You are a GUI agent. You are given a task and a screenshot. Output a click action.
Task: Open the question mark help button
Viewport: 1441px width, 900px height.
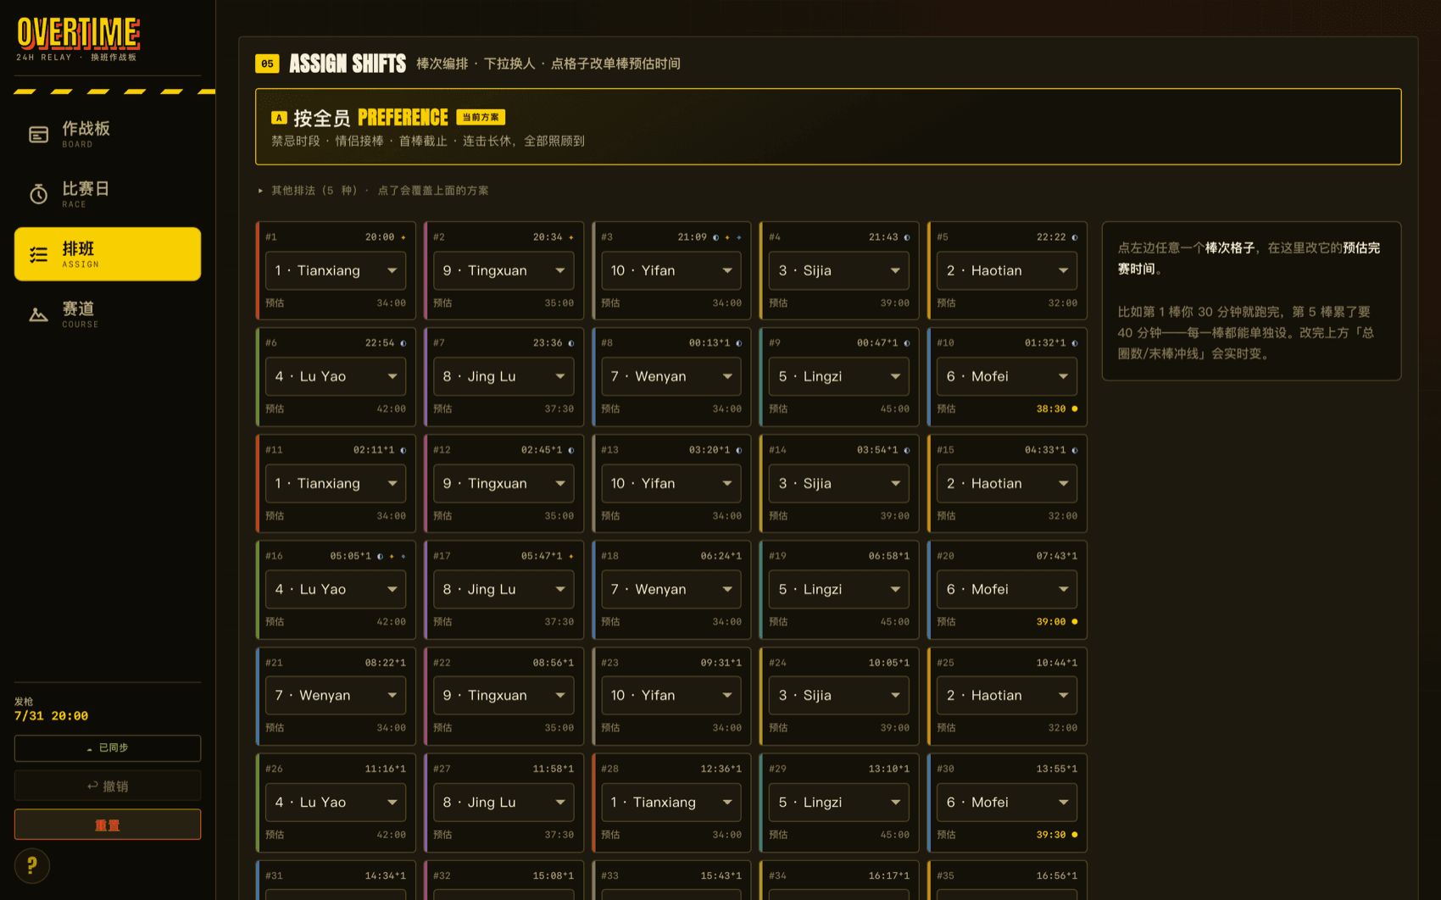[32, 865]
